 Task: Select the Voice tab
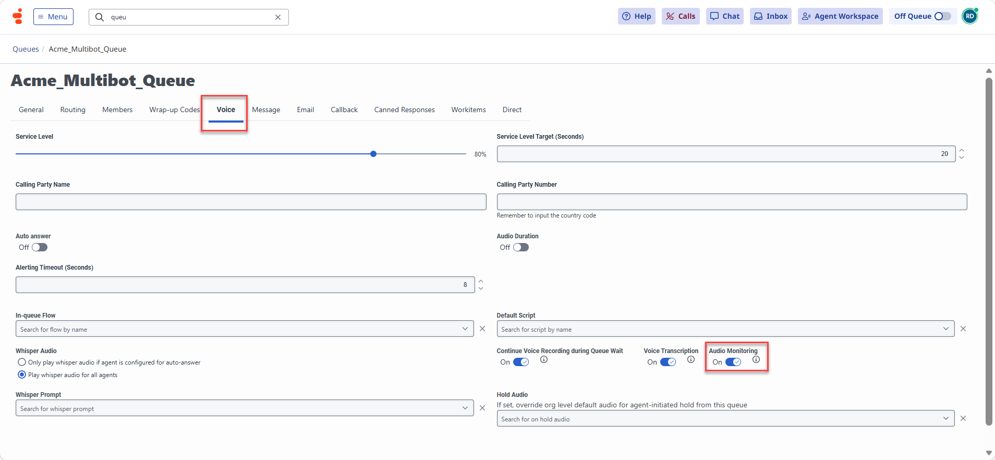click(226, 110)
